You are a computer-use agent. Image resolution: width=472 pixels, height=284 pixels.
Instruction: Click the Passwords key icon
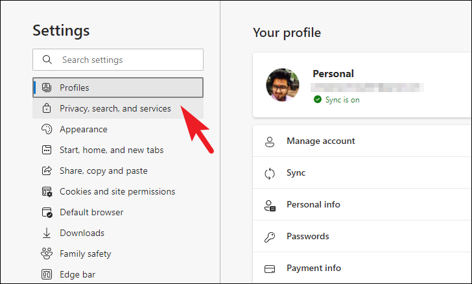(270, 237)
